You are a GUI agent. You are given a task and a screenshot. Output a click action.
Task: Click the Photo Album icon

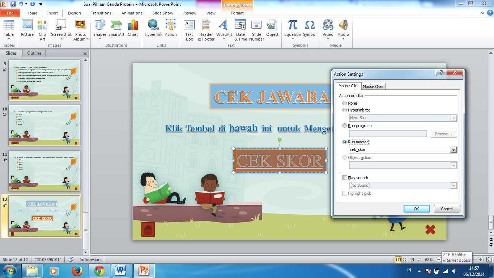pos(81,25)
